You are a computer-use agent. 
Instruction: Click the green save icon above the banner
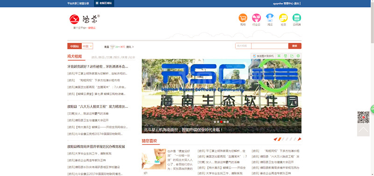click(285, 56)
